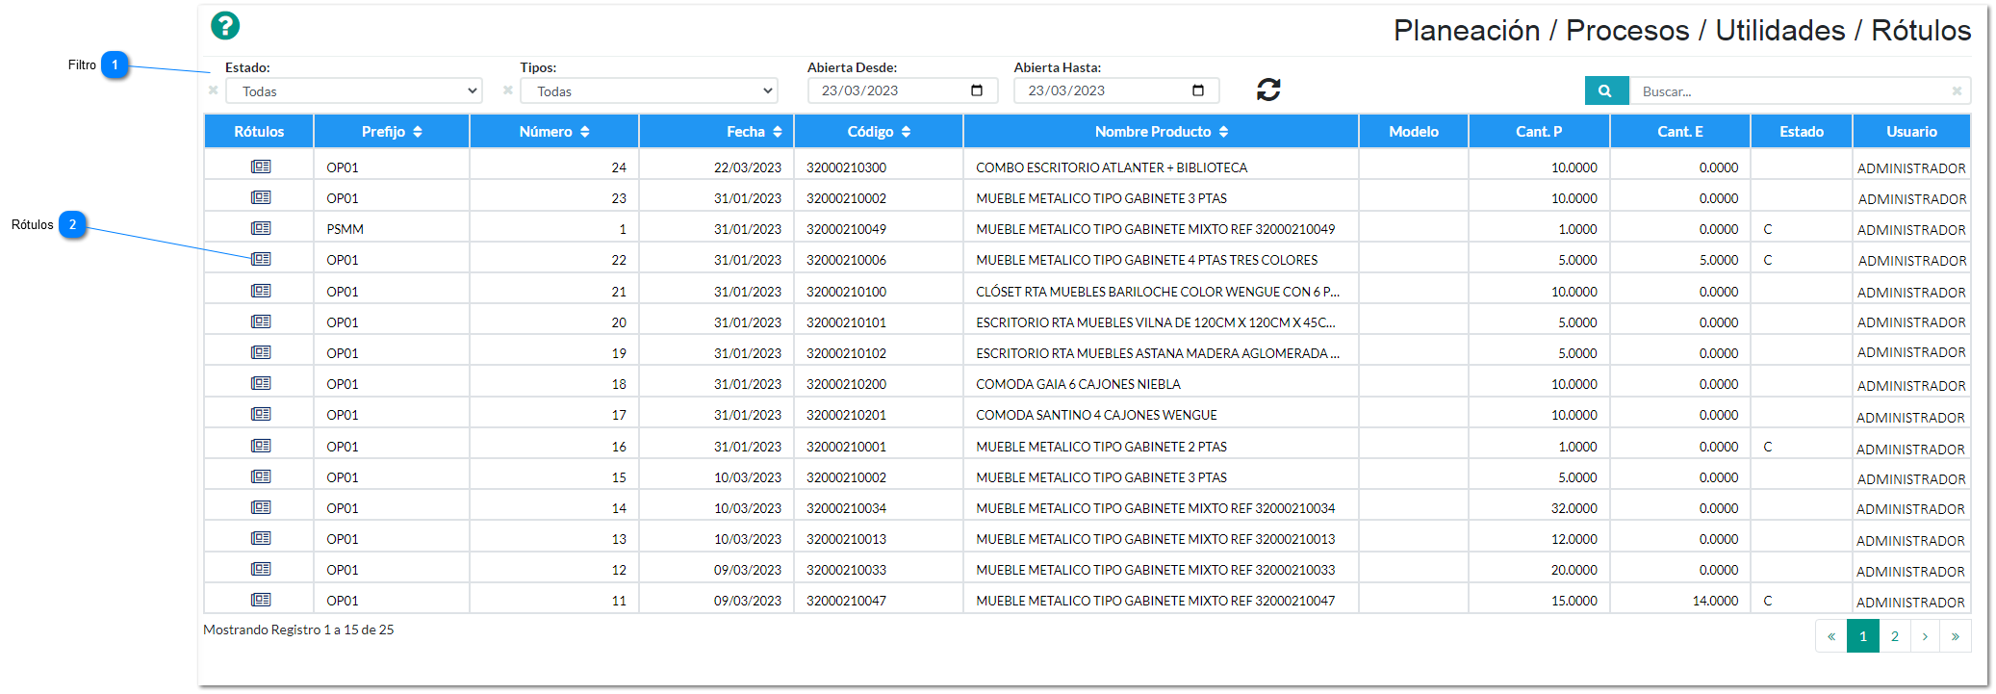Sort table by Código column
Image resolution: width=1996 pixels, height=694 pixels.
(x=879, y=131)
